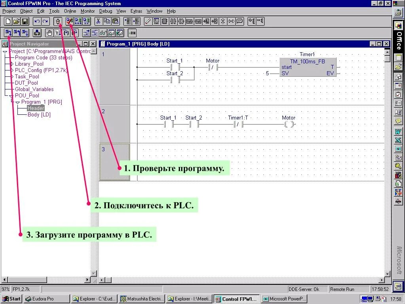
Task: Insert a function block chip icon
Action: click(165, 21)
